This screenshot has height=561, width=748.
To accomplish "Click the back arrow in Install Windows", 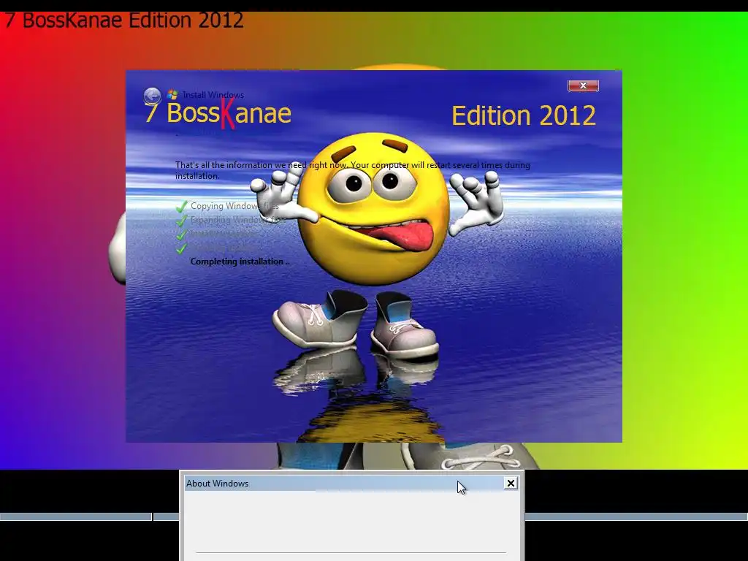I will click(x=152, y=96).
